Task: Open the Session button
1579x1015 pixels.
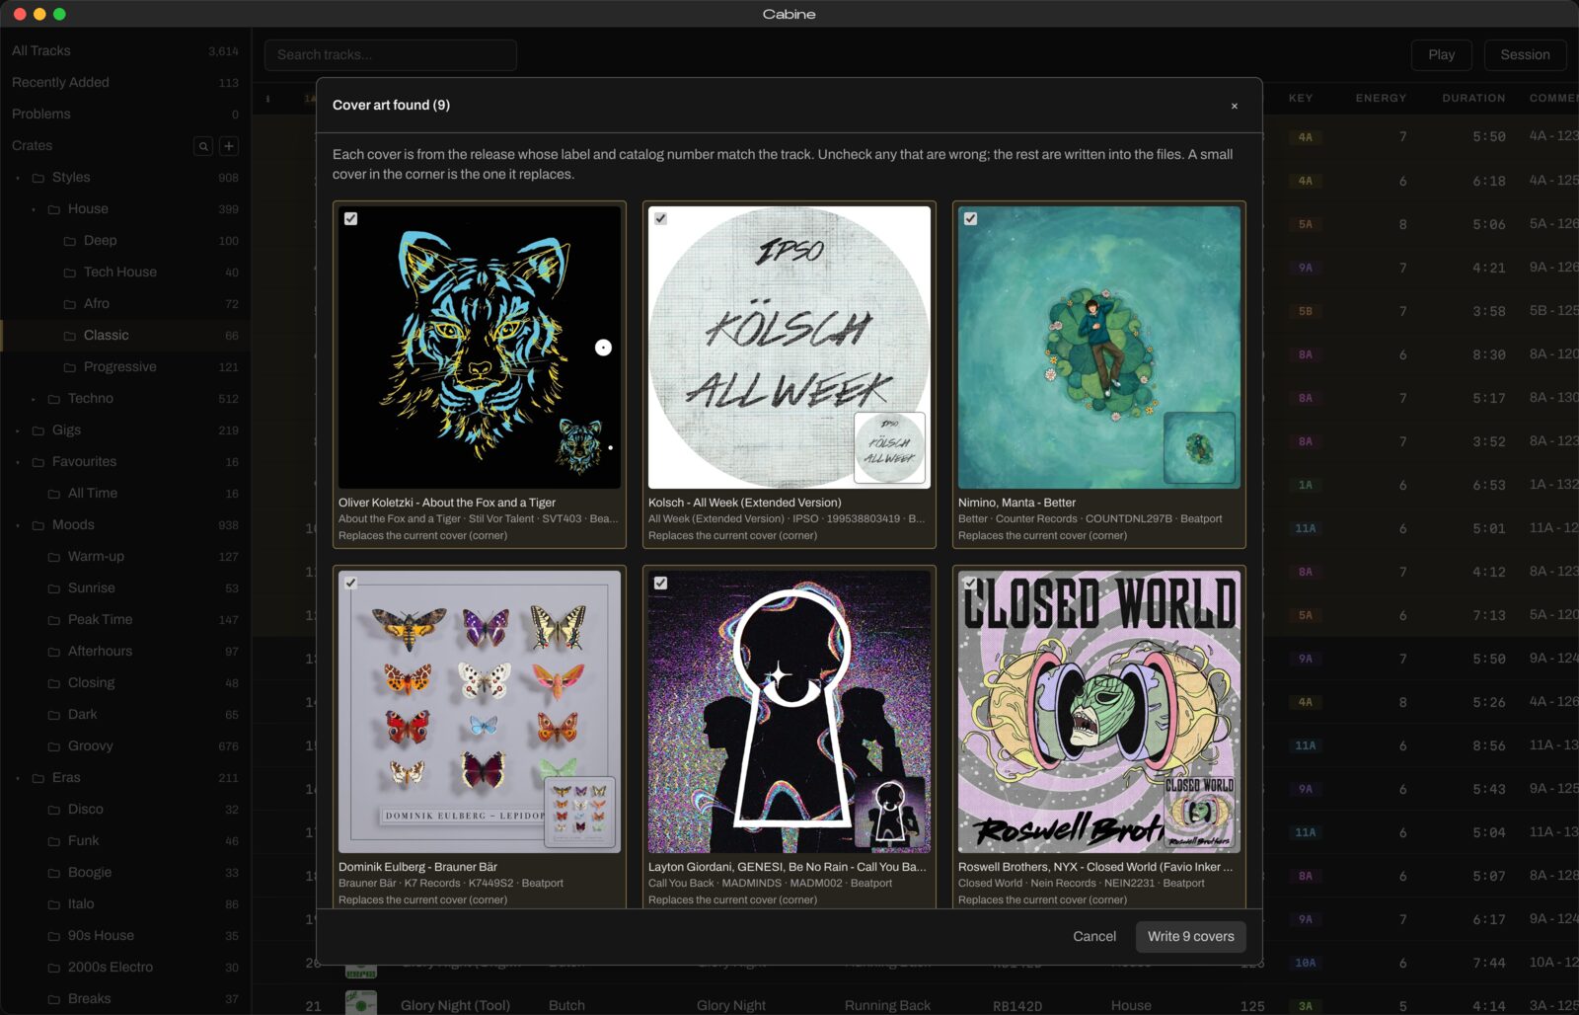Action: click(1525, 54)
